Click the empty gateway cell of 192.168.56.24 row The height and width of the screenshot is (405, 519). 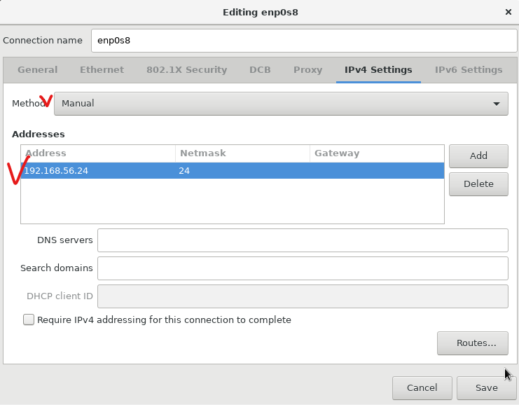point(377,171)
